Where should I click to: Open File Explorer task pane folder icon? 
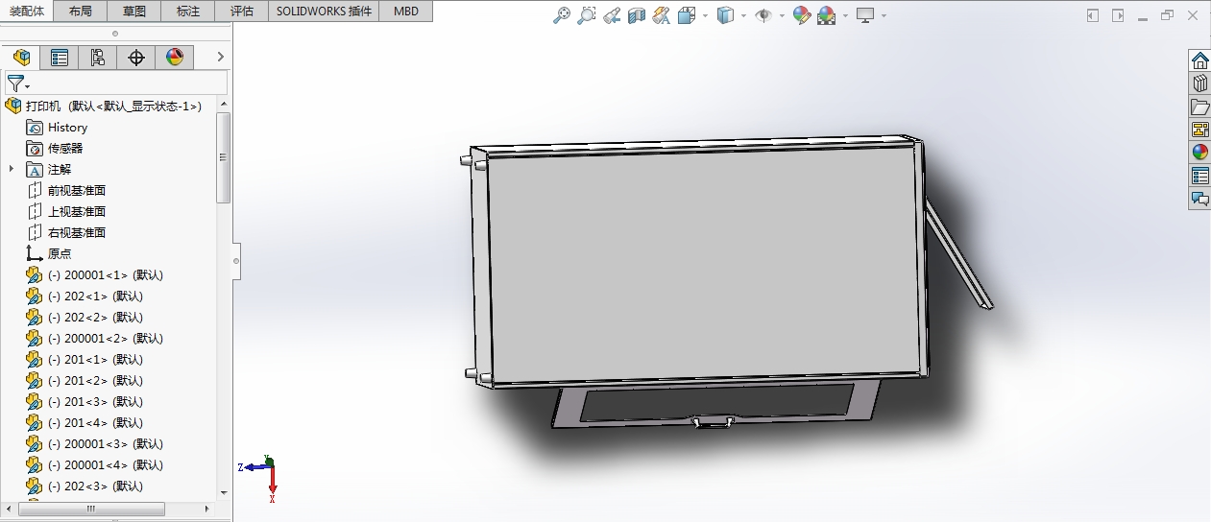coord(1199,107)
